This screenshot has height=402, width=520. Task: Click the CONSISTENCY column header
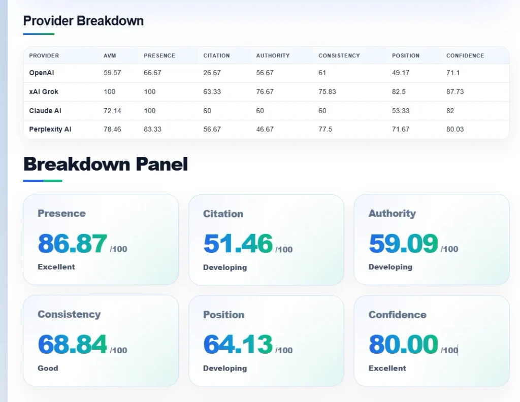point(339,56)
